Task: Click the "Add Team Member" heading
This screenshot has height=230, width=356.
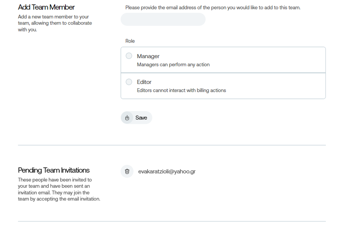Action: [46, 7]
